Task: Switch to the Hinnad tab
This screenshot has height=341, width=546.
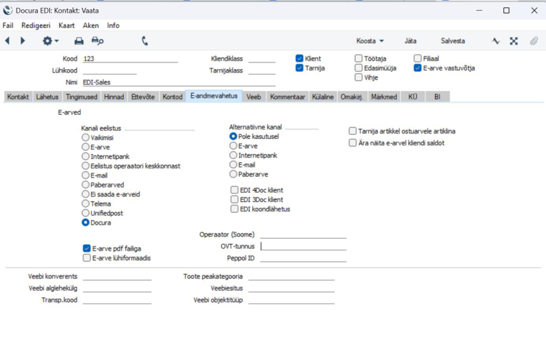Action: (114, 96)
